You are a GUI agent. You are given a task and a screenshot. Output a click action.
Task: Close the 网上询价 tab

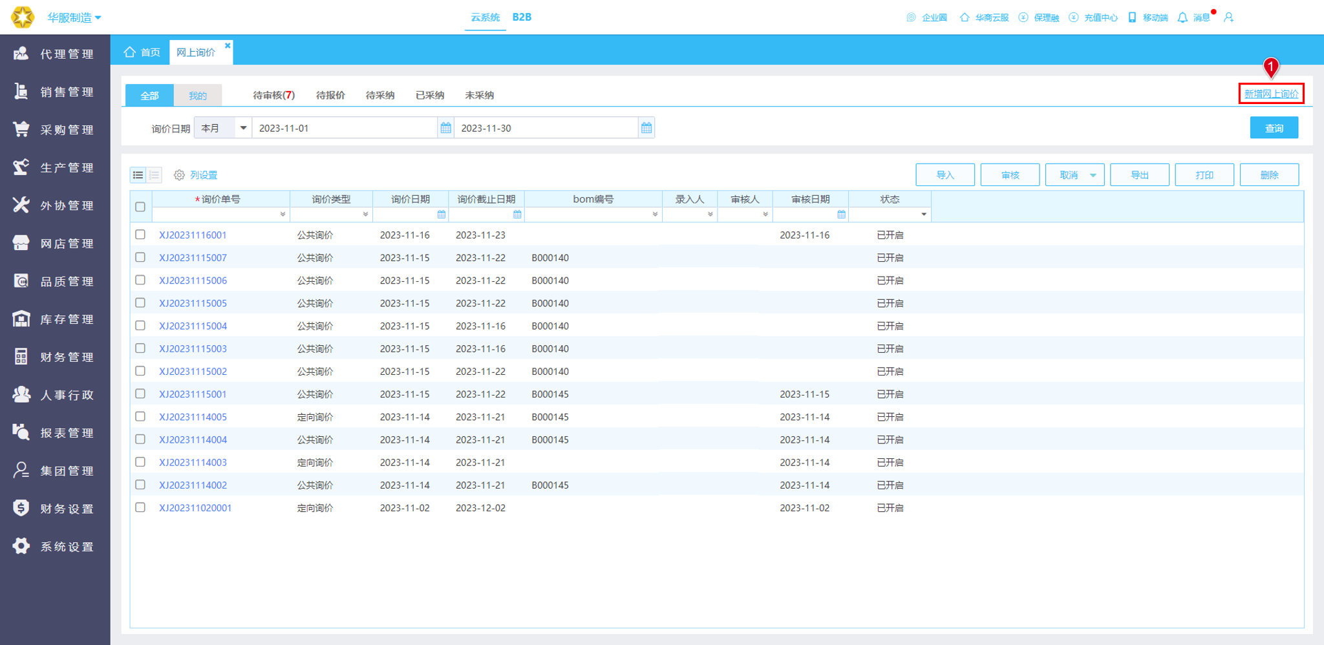228,45
